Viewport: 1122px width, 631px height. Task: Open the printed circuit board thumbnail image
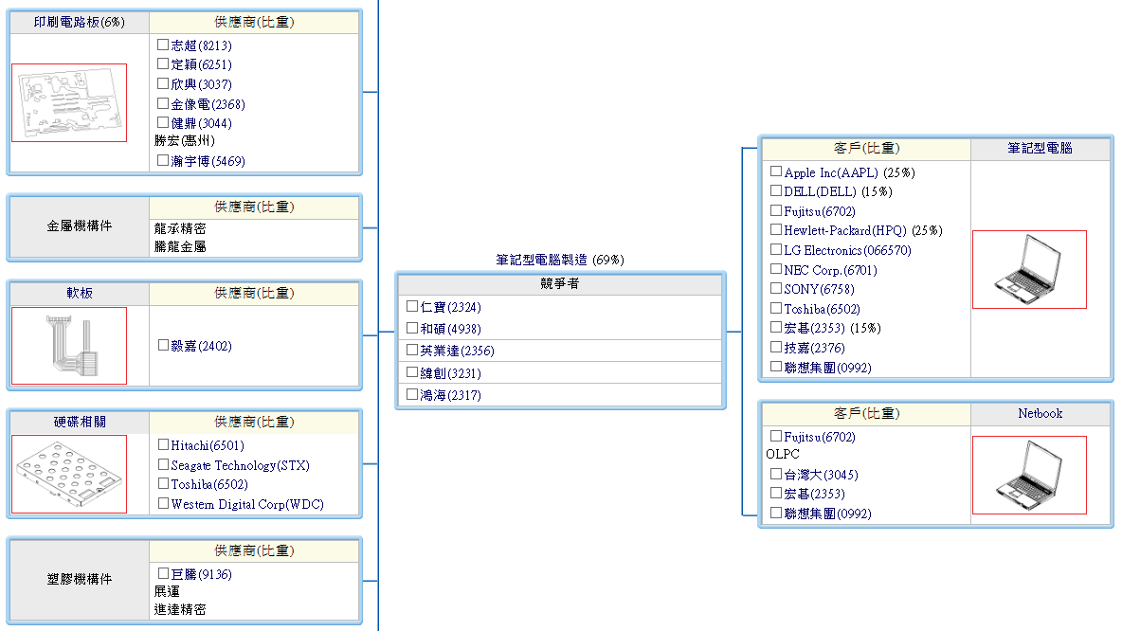click(x=69, y=102)
